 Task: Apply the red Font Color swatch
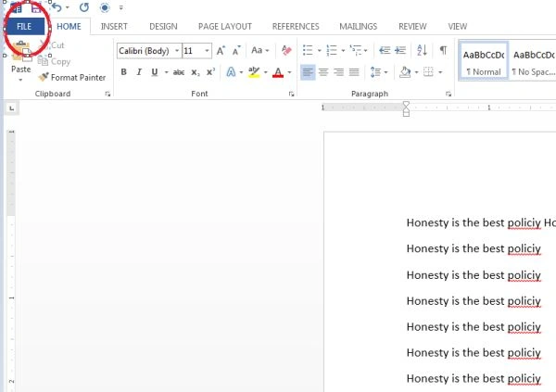coord(278,72)
